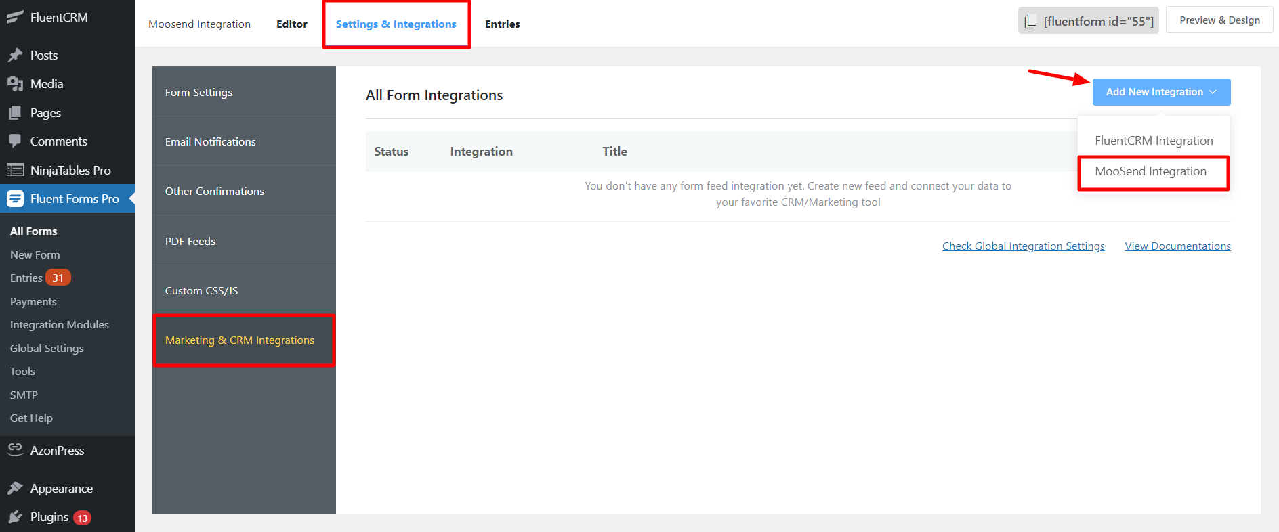Open Posts menu label in WordPress sidebar
Image resolution: width=1279 pixels, height=532 pixels.
click(x=44, y=56)
